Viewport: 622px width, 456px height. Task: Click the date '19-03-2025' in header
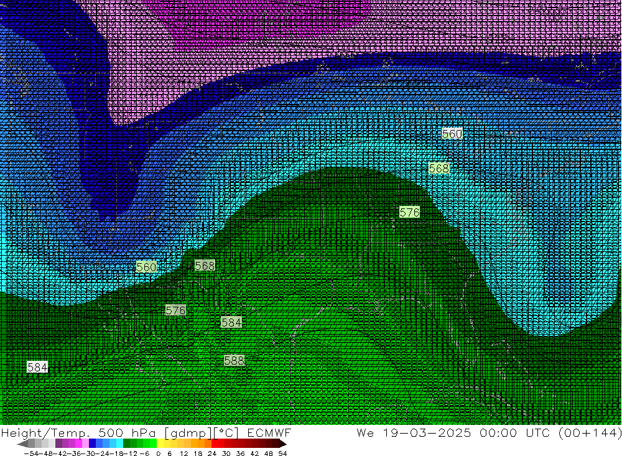tap(427, 432)
